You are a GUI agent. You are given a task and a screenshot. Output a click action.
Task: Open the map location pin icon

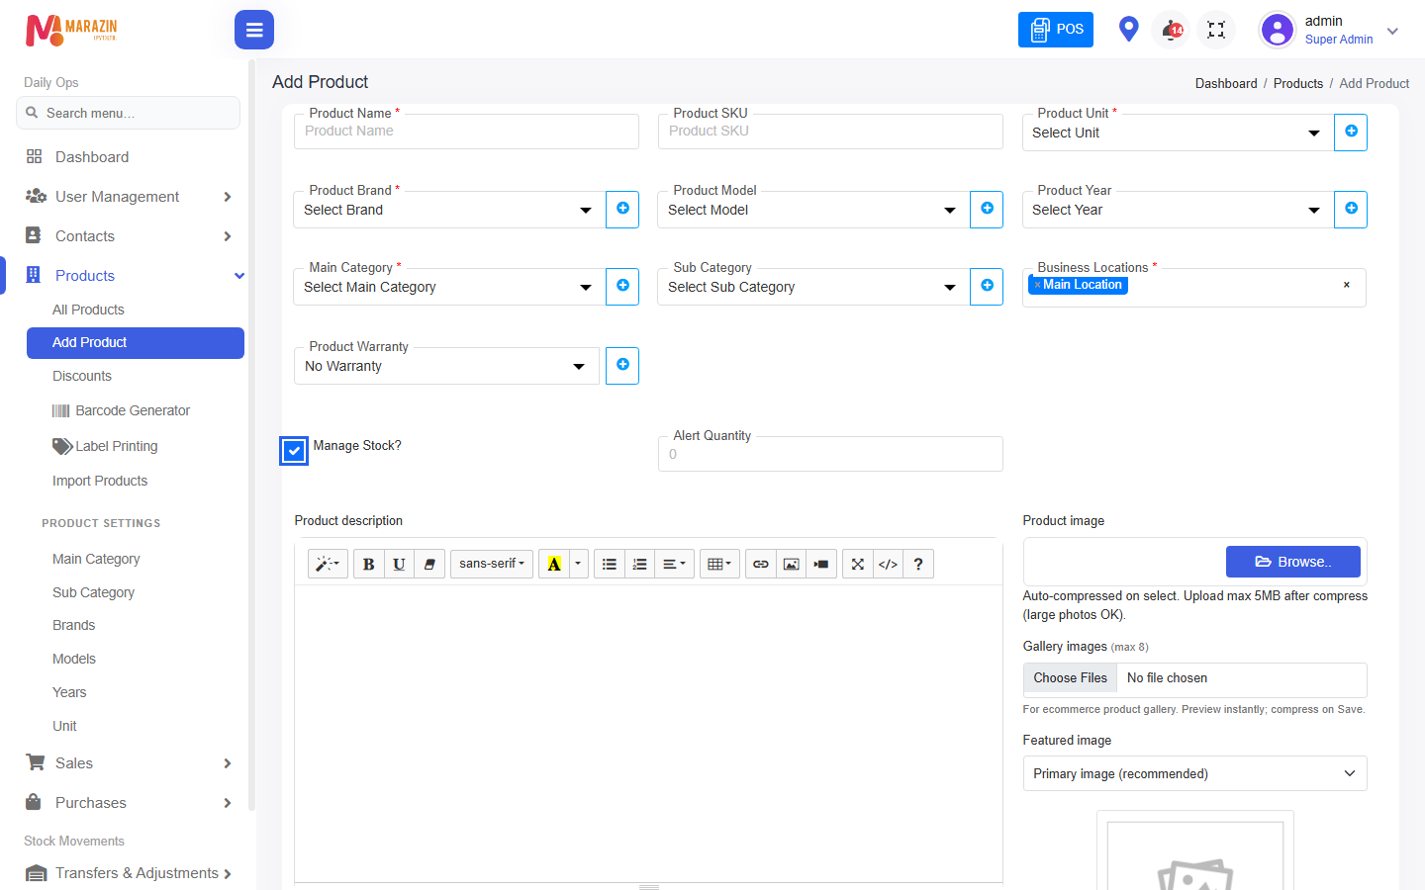point(1128,29)
